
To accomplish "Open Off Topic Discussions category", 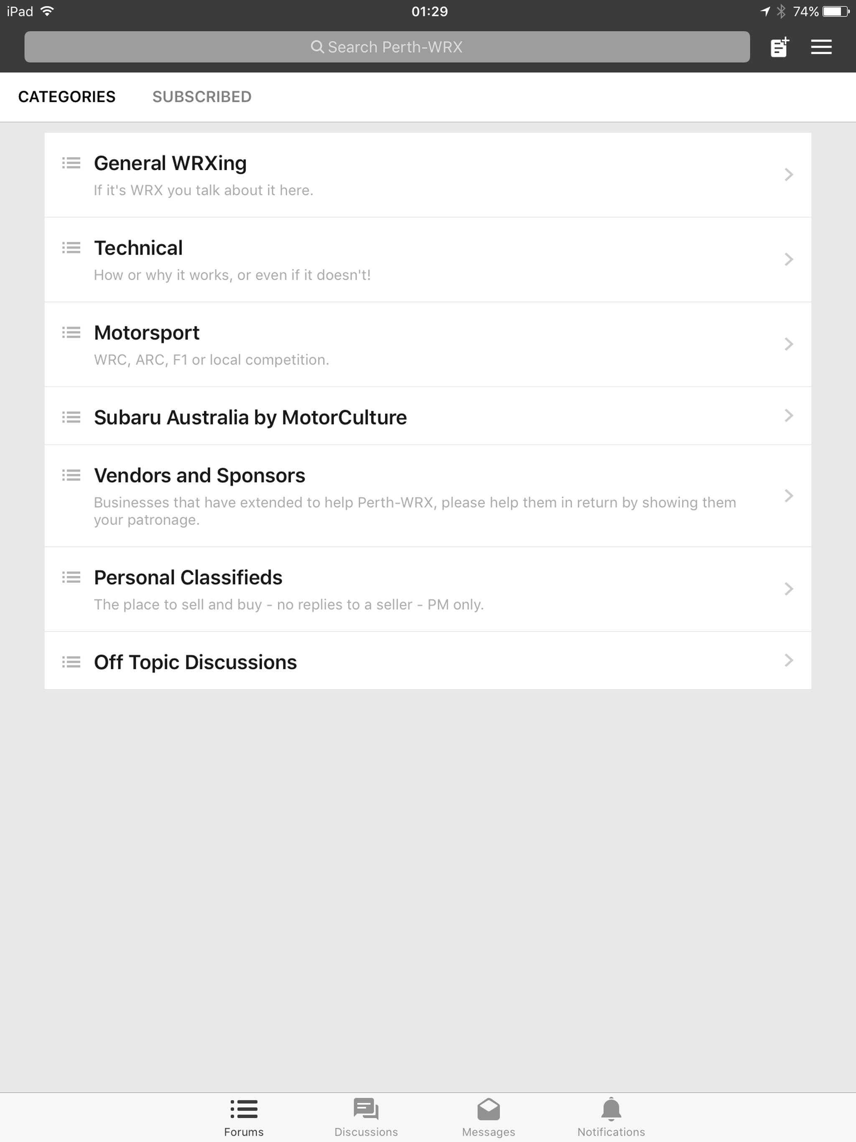I will pyautogui.click(x=428, y=660).
